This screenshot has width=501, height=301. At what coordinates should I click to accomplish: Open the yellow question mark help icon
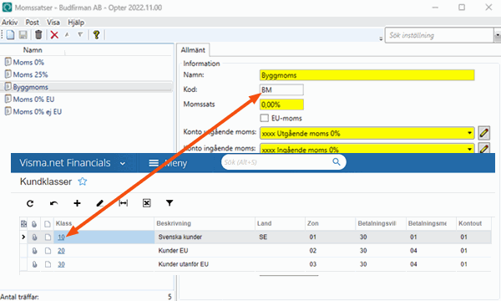pos(97,34)
